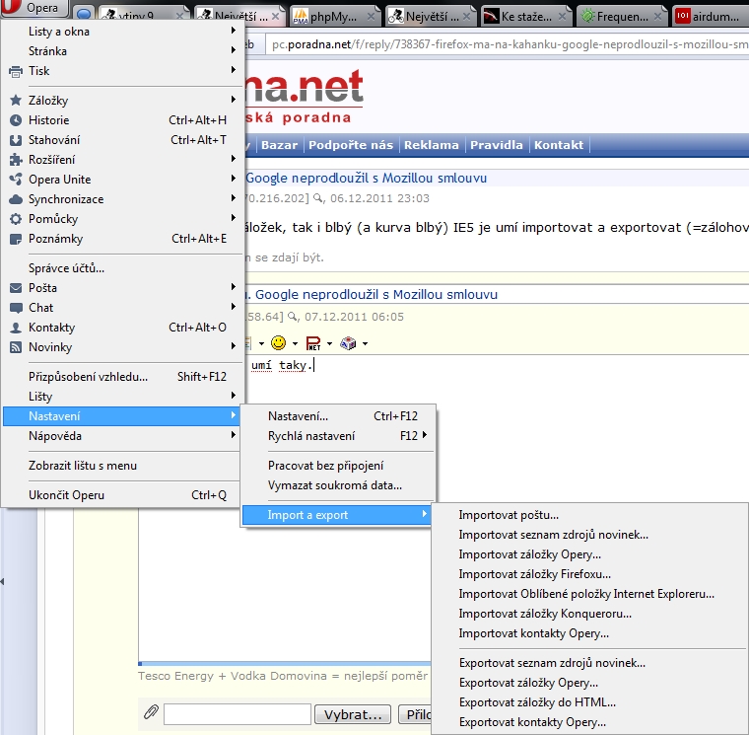749x735 pixels.
Task: Click the printer icon beside Tisk
Action: click(x=16, y=71)
